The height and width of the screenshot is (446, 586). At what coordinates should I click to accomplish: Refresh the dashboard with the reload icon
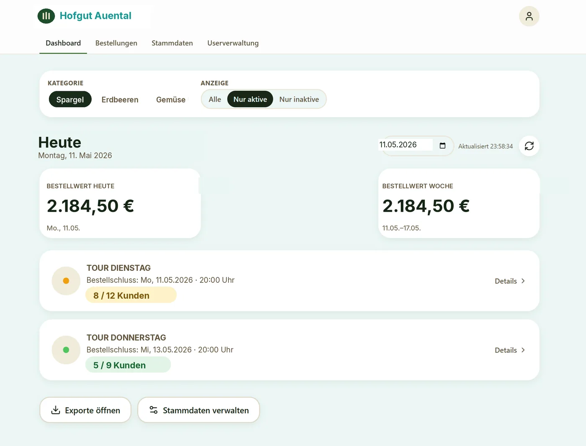[529, 146]
